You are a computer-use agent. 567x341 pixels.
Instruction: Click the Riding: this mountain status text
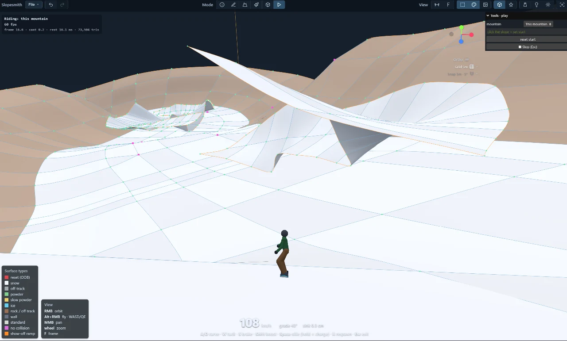coord(26,19)
